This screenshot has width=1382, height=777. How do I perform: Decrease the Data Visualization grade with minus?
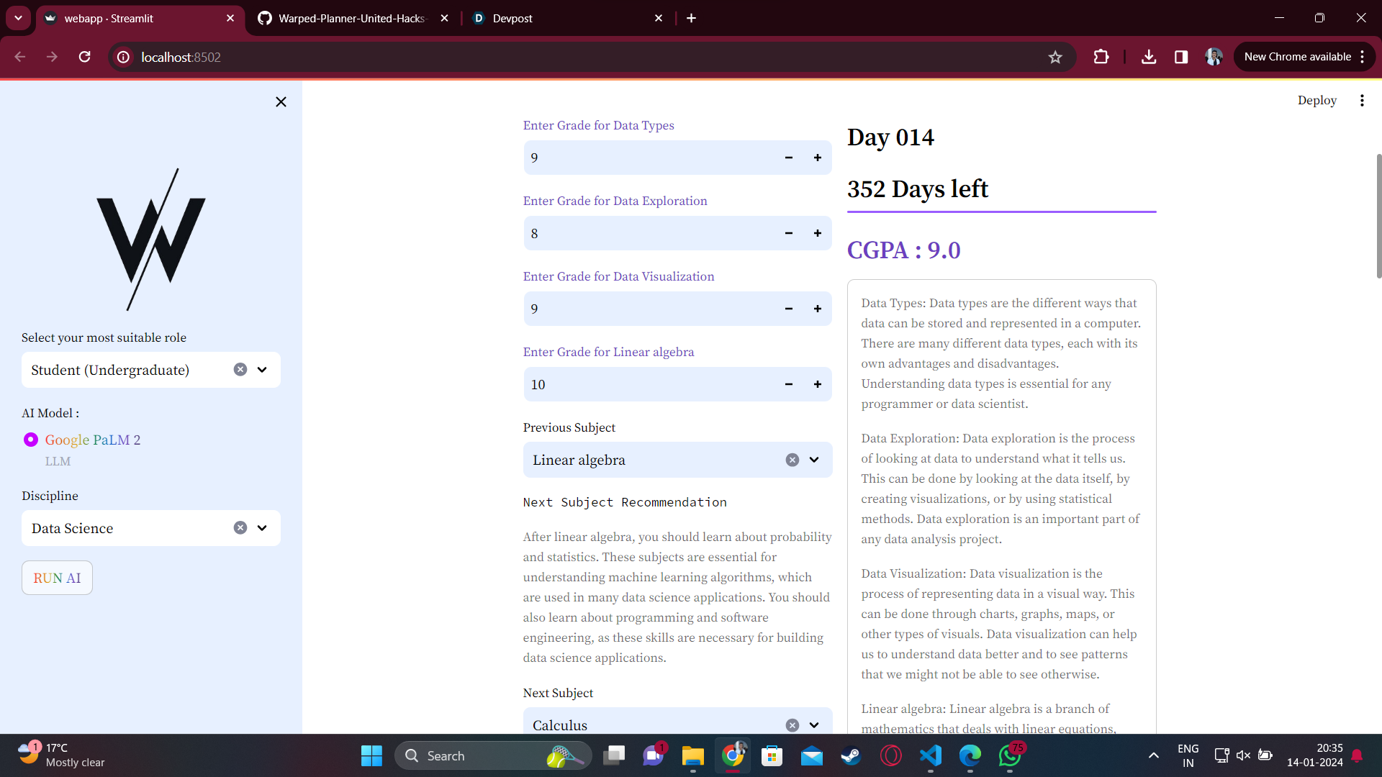(789, 309)
